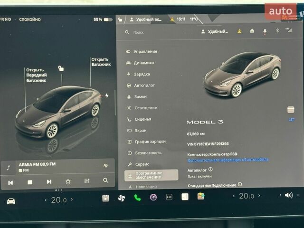This screenshot has height=228, width=304.
Task: Click the Стандартное Подключение info icon
Action: coord(240,184)
